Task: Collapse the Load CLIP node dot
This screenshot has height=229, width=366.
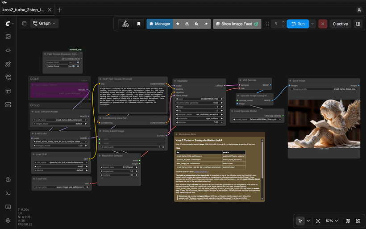Action: coord(33,154)
